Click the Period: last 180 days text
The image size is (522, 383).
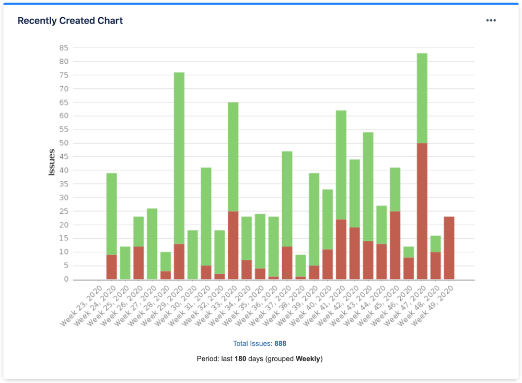(259, 358)
